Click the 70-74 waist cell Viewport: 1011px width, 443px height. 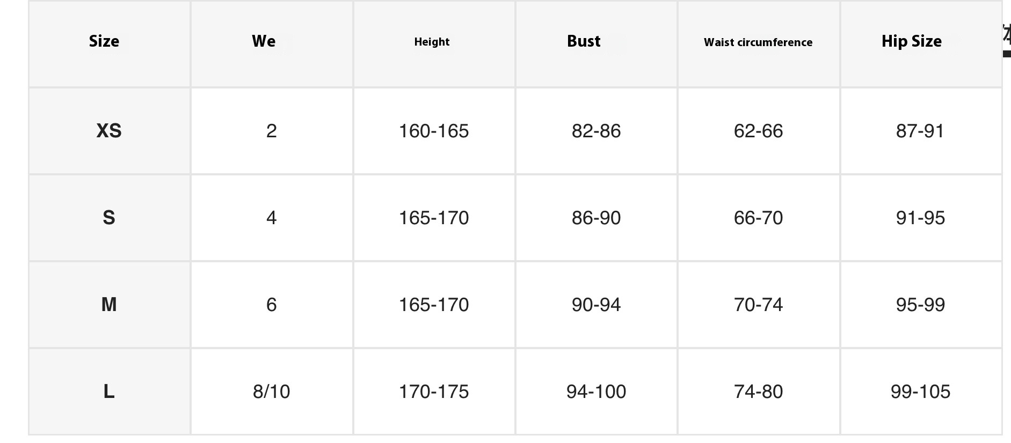point(758,305)
